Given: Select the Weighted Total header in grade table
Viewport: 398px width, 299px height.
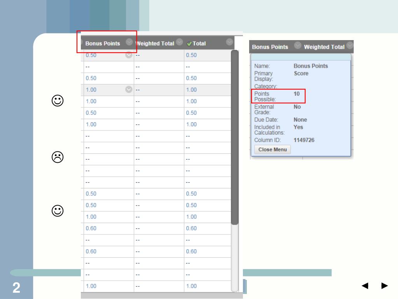Looking at the screenshot, I should [x=155, y=44].
